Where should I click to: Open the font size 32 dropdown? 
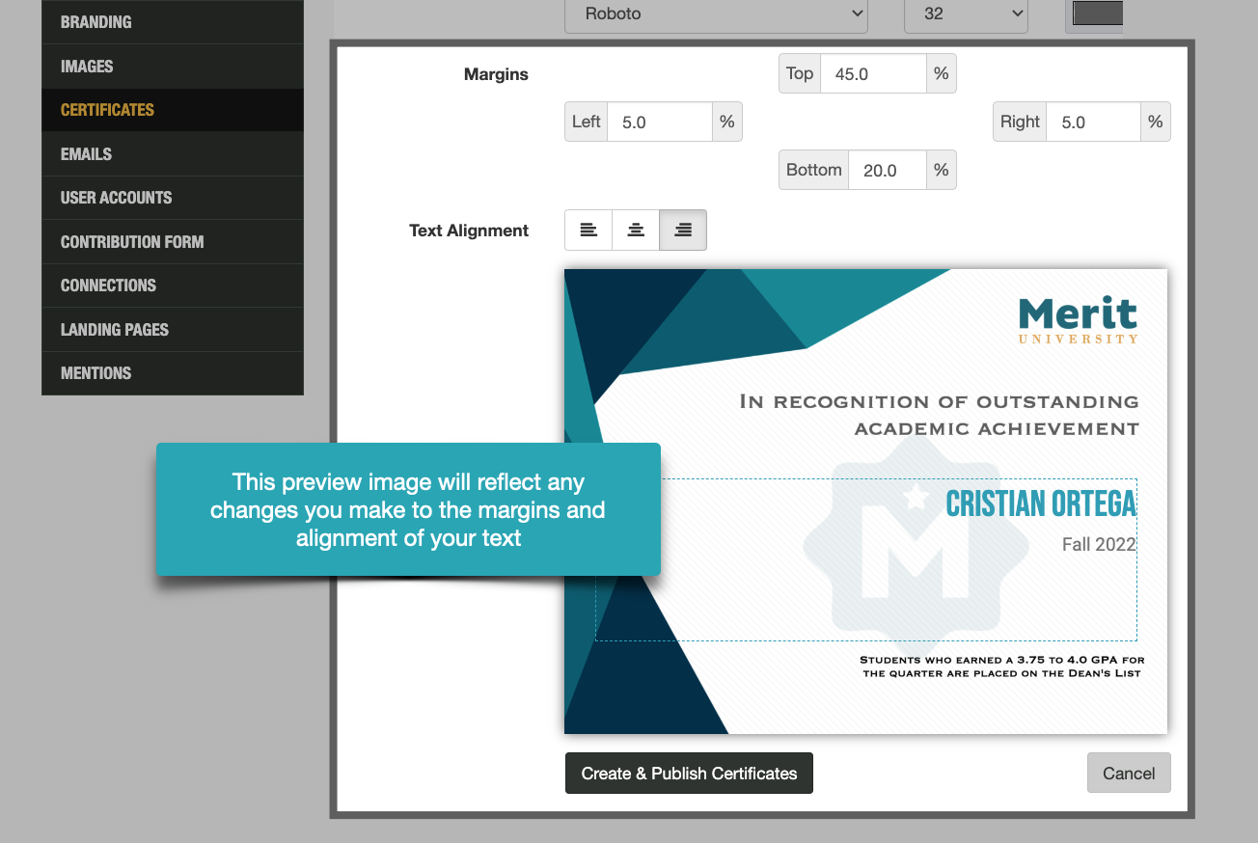pyautogui.click(x=965, y=14)
